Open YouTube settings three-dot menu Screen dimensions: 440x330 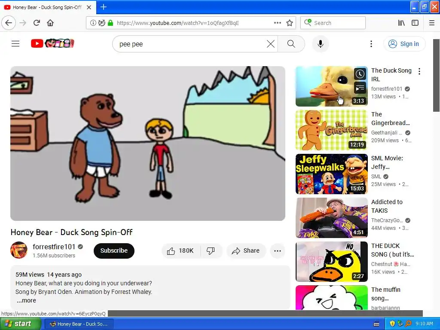click(371, 44)
